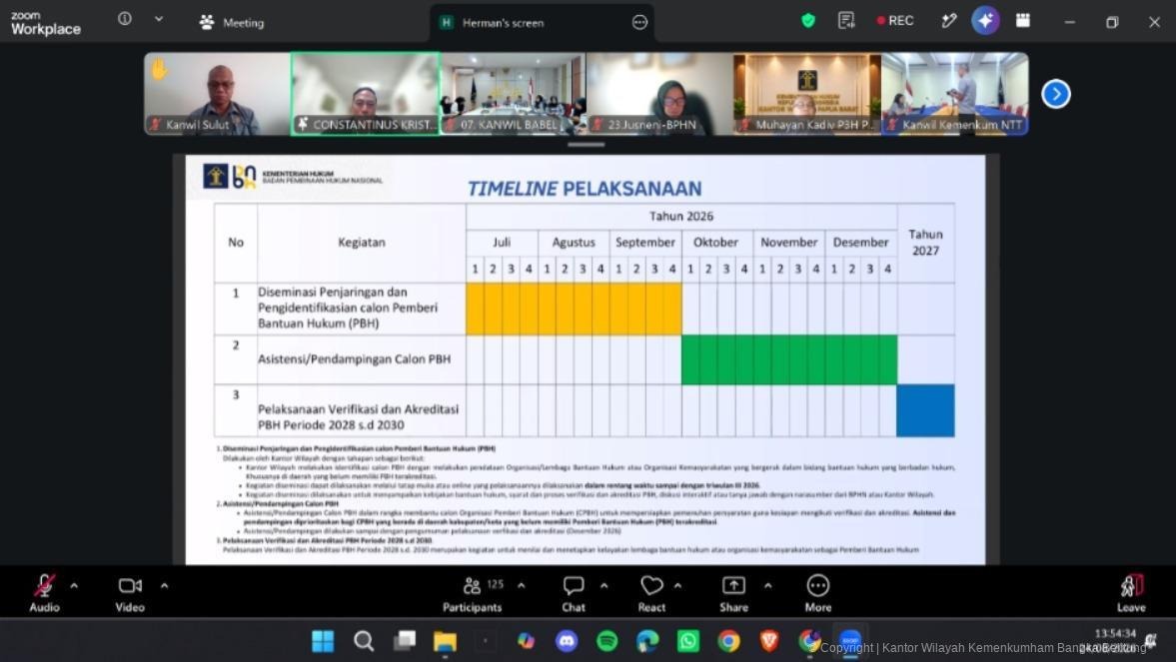This screenshot has width=1176, height=662.
Task: Open File Explorer from taskbar
Action: [445, 641]
